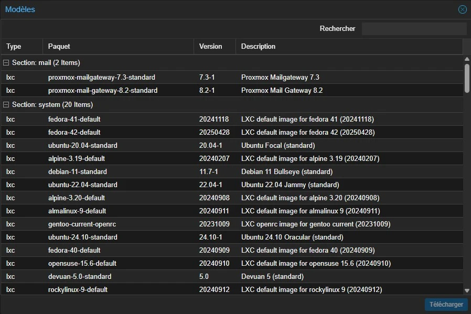Select the ubuntu-22.04-standard template

pos(232,185)
